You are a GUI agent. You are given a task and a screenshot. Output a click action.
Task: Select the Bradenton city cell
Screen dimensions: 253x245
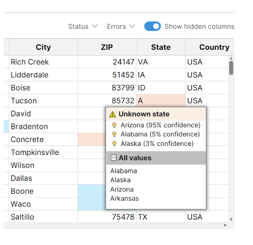pyautogui.click(x=43, y=126)
